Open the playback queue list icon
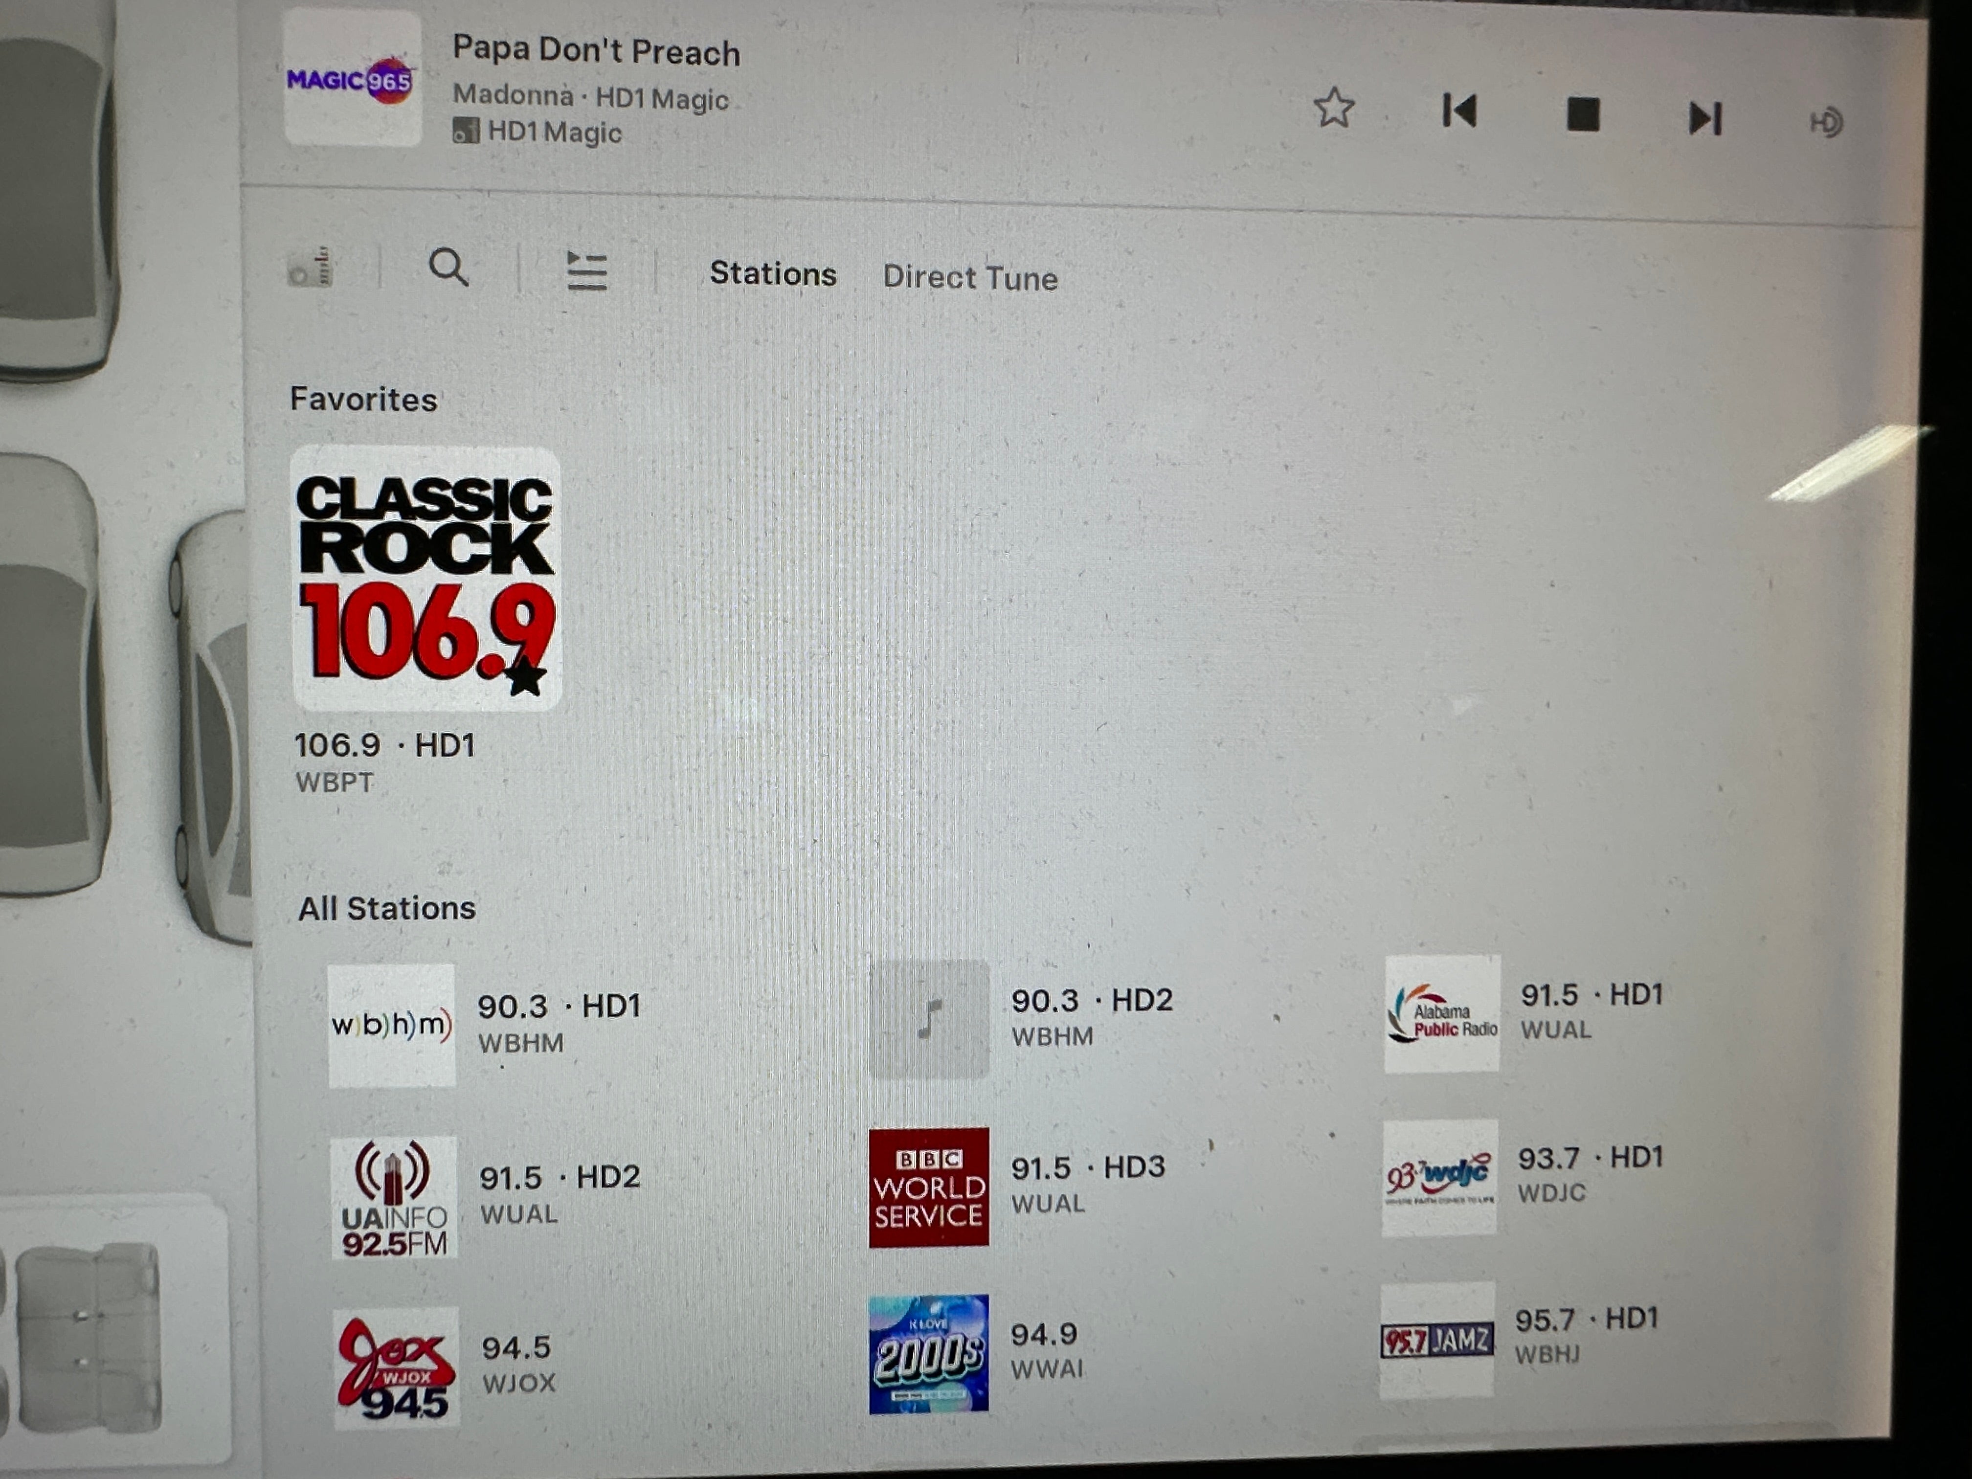Screen dimensions: 1972x1479 (587, 270)
